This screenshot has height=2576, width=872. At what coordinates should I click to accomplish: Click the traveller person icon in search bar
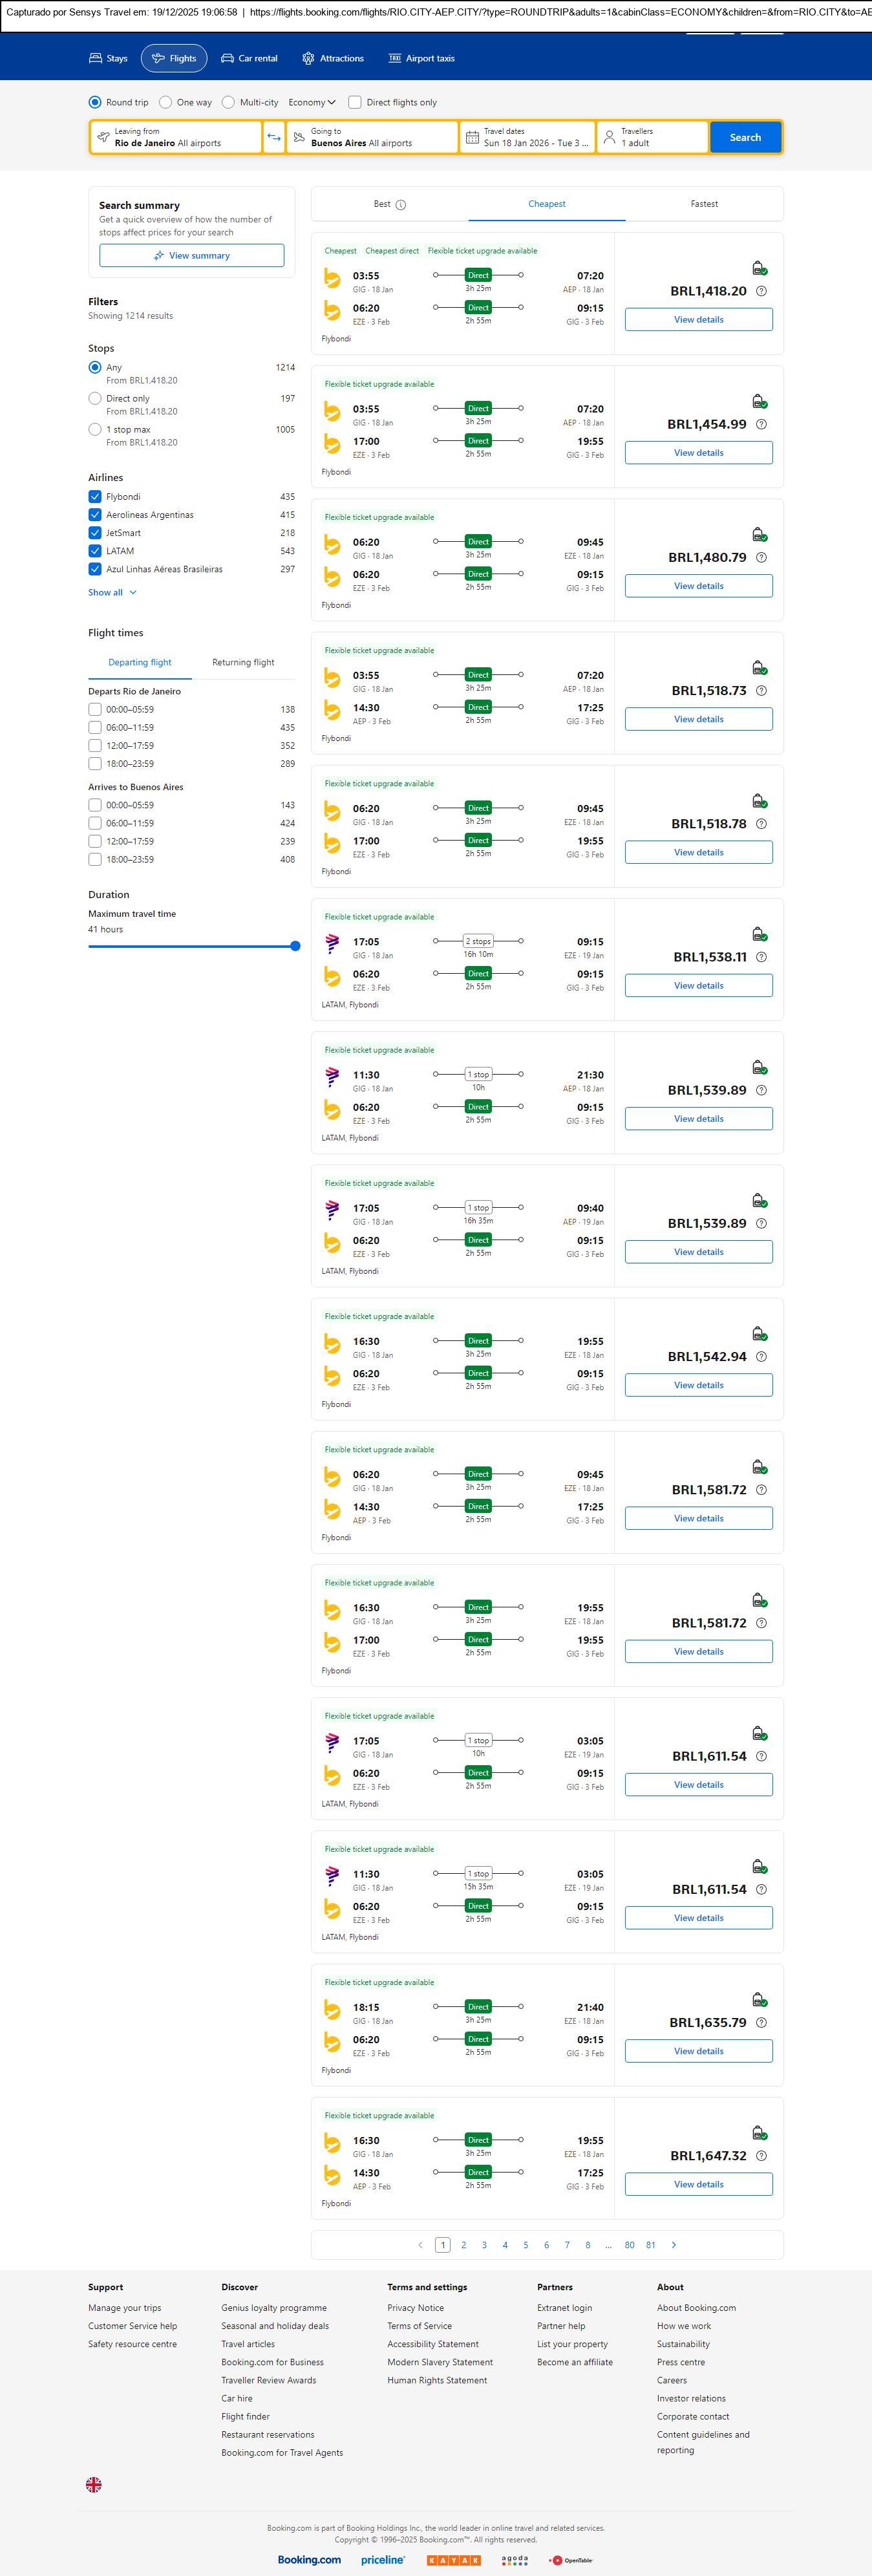pos(609,137)
